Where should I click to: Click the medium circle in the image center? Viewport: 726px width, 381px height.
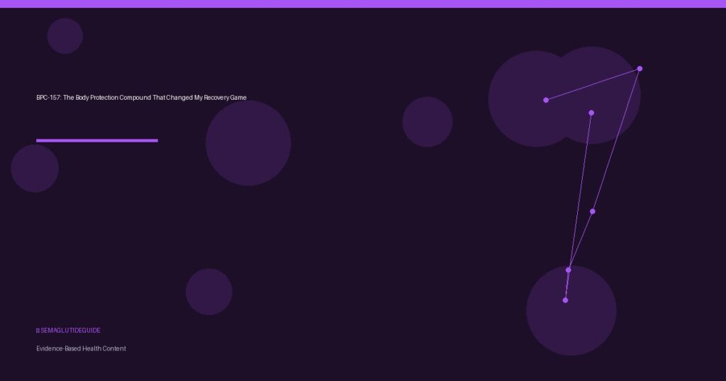(427, 122)
